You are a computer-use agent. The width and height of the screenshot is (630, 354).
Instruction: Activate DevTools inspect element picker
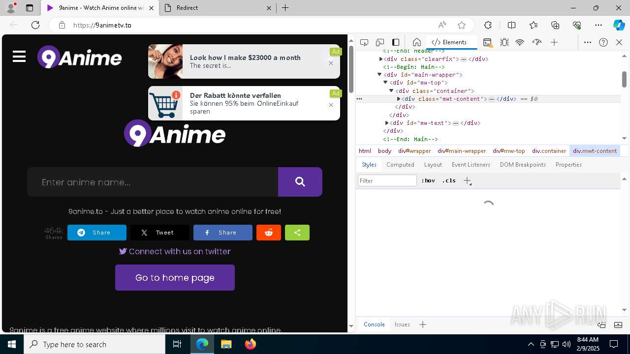[364, 42]
